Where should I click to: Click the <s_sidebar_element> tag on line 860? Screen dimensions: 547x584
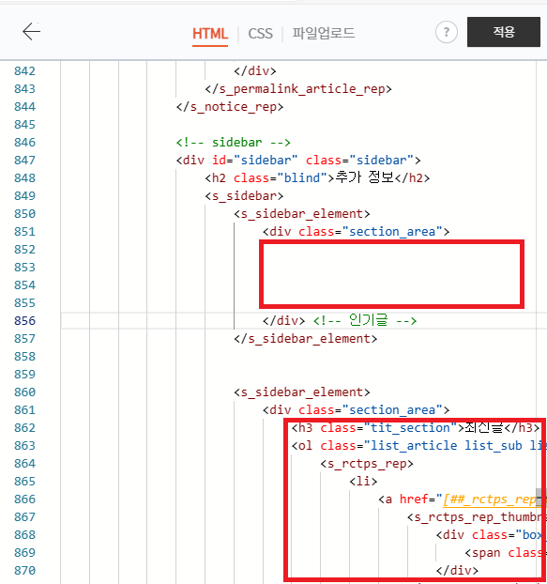pyautogui.click(x=302, y=392)
